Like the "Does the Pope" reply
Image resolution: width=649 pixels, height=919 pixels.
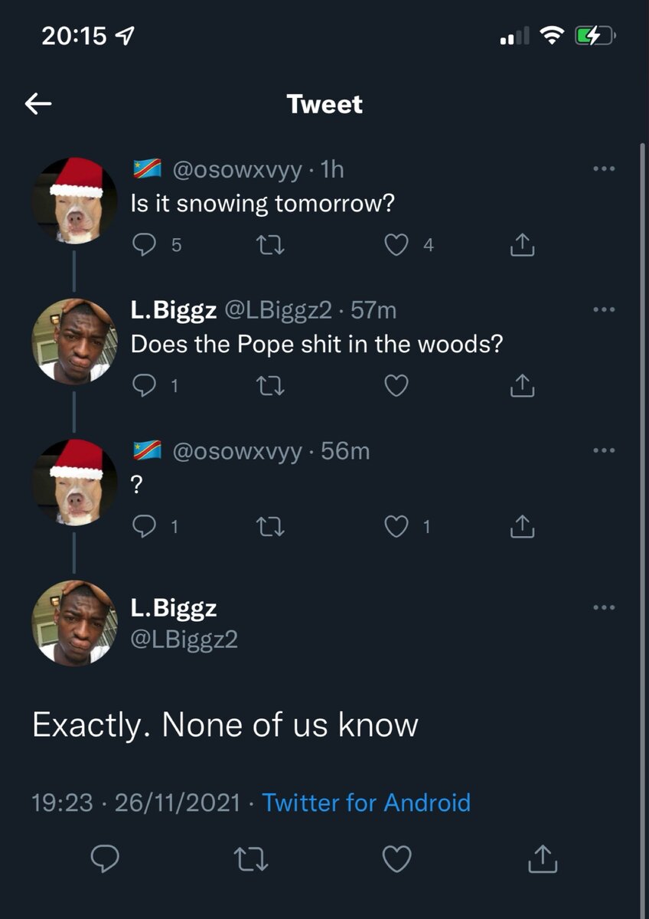(396, 387)
